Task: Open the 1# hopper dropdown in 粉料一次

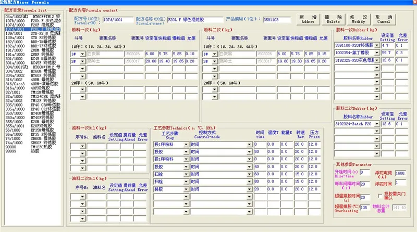Action: (82, 54)
